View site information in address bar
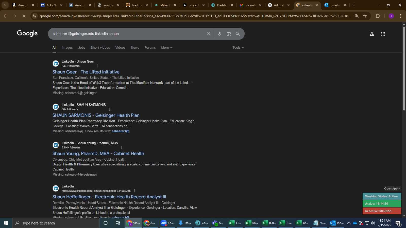The image size is (406, 228). click(35, 16)
